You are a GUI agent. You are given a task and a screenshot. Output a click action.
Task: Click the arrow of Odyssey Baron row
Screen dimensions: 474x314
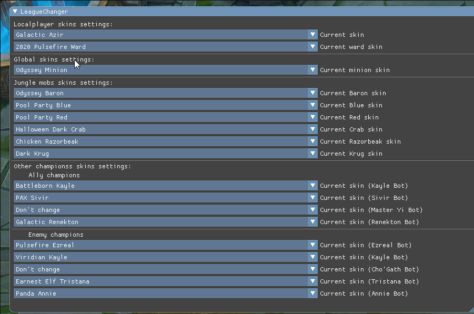coord(312,93)
